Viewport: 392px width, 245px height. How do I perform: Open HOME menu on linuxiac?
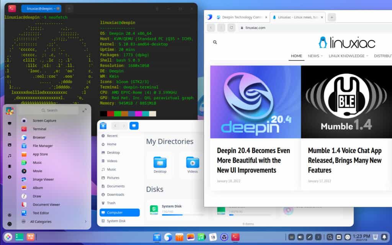coord(297,56)
